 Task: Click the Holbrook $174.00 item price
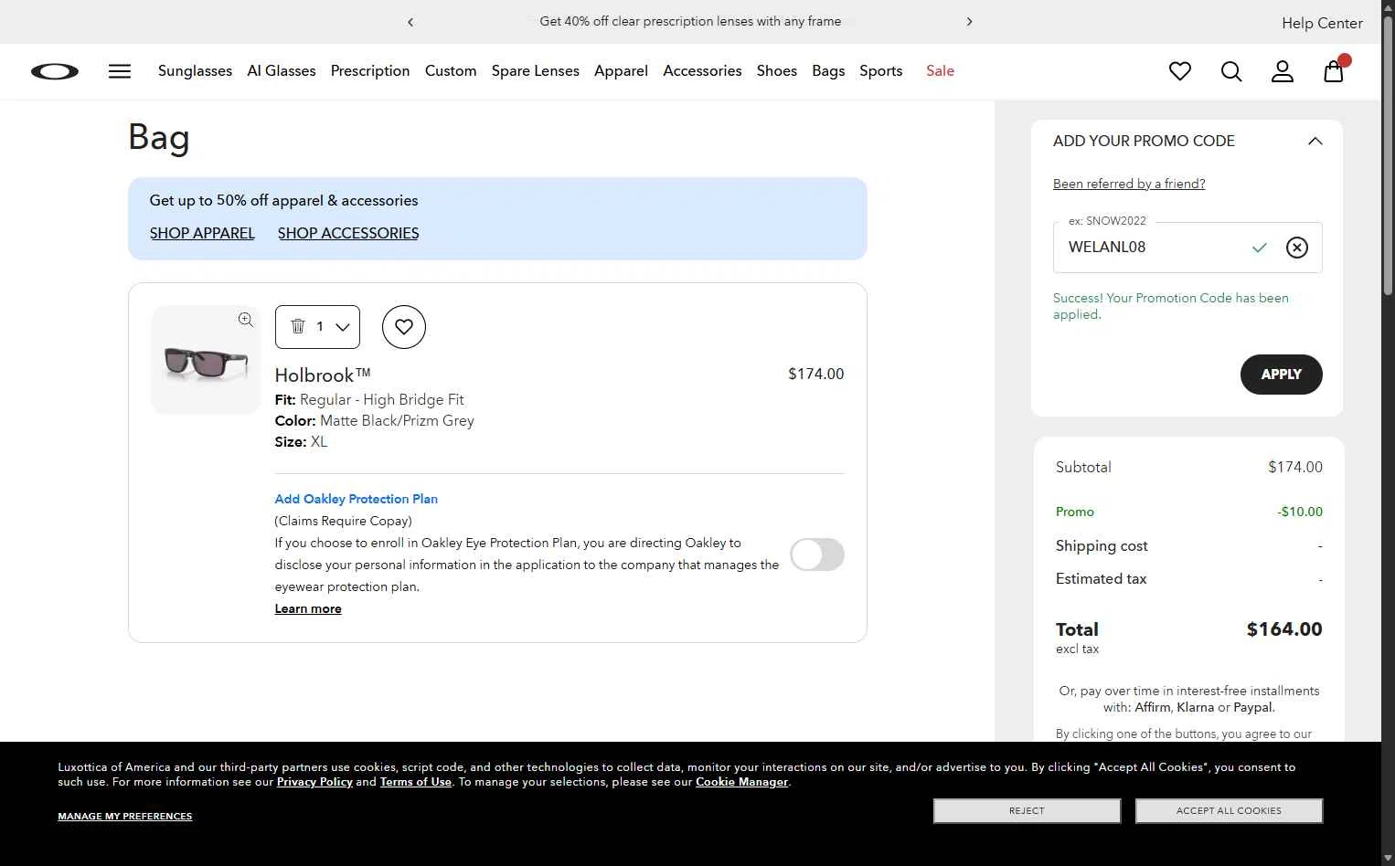tap(816, 374)
